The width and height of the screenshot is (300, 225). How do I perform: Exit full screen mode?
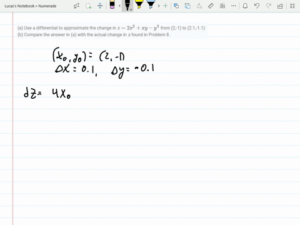[x=292, y=6]
